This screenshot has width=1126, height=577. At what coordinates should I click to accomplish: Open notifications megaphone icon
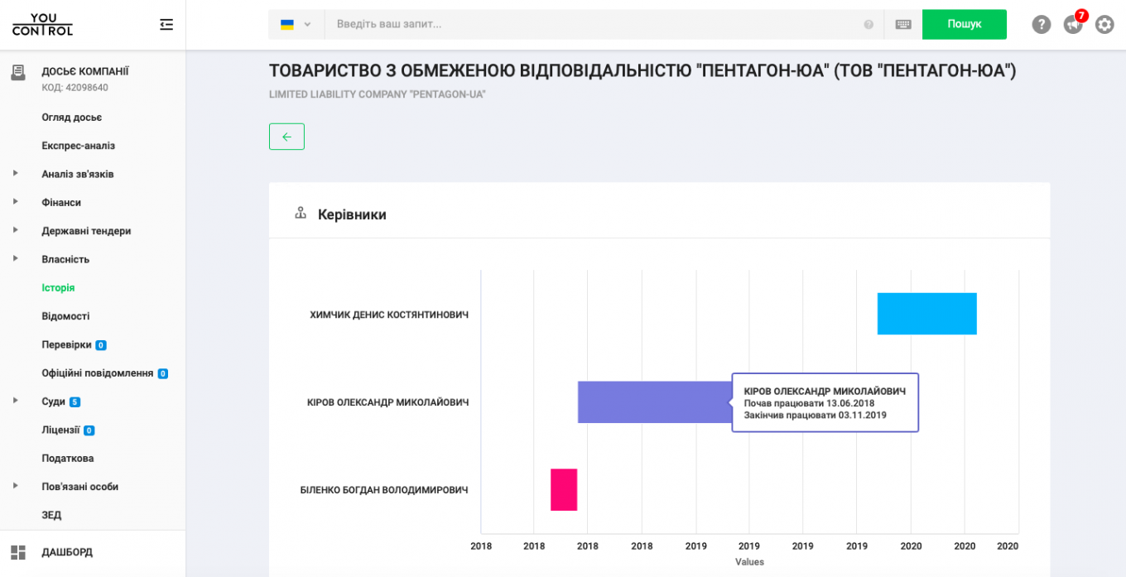(1073, 25)
